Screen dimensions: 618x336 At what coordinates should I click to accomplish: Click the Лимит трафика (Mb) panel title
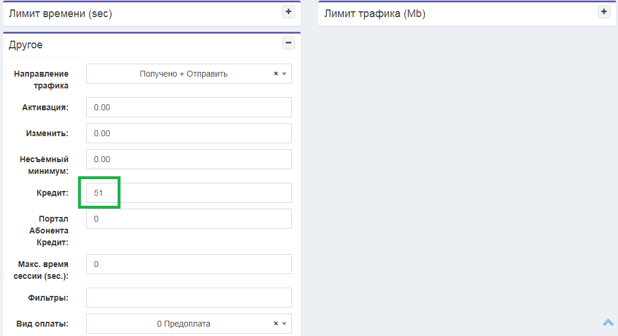click(375, 14)
